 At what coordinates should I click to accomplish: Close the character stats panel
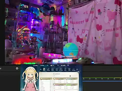[79, 72]
